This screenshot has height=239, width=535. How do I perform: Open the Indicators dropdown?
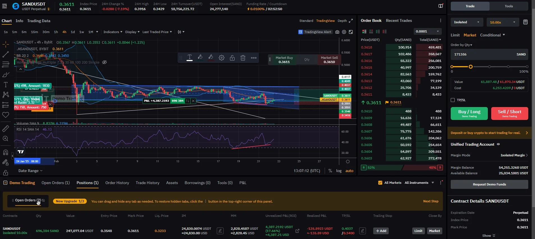click(113, 32)
